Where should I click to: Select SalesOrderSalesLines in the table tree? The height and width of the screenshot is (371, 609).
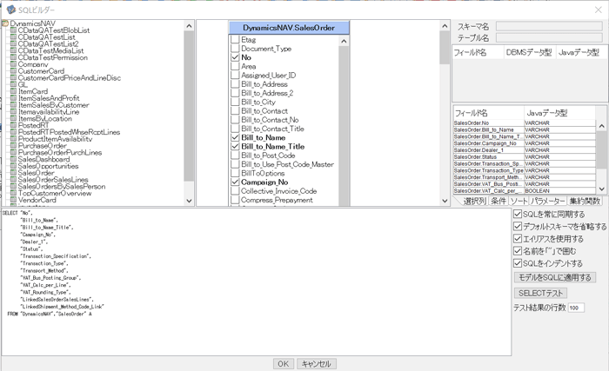point(53,180)
